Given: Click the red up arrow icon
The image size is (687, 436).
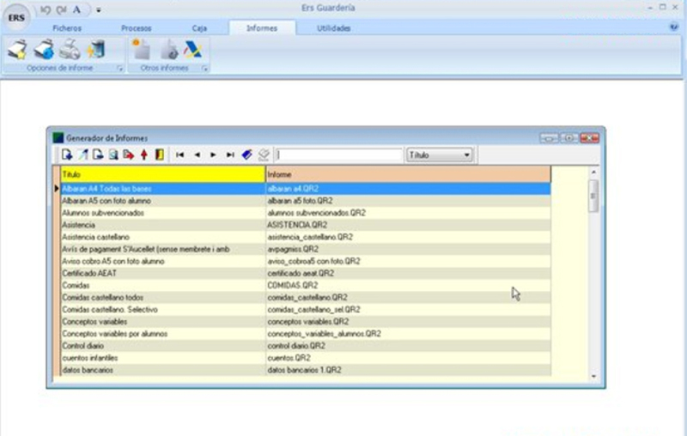Looking at the screenshot, I should (143, 154).
